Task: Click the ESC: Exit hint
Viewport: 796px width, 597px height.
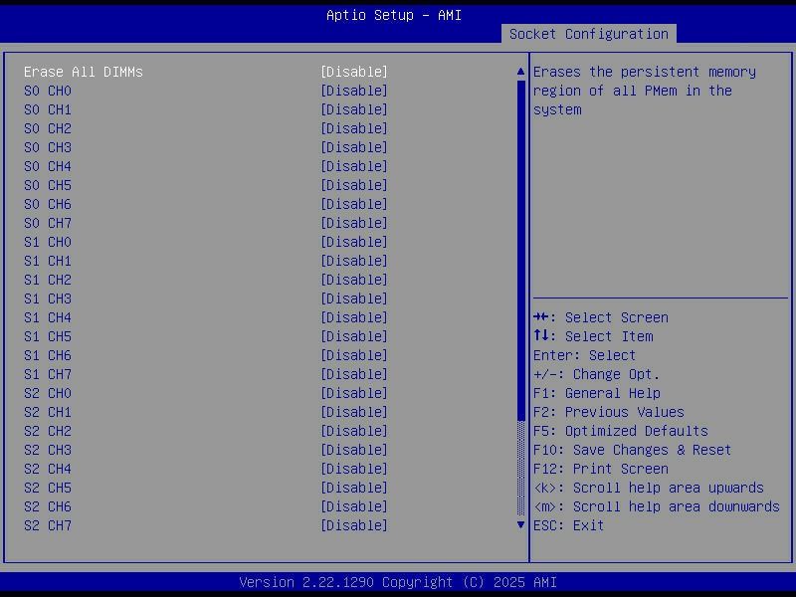Action: click(x=568, y=525)
